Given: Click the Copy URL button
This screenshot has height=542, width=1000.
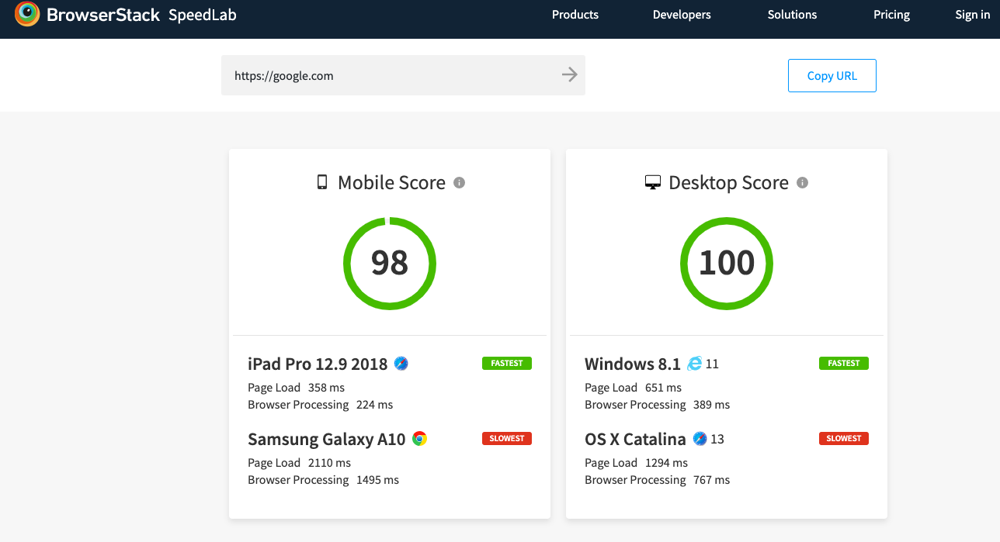Looking at the screenshot, I should 832,75.
